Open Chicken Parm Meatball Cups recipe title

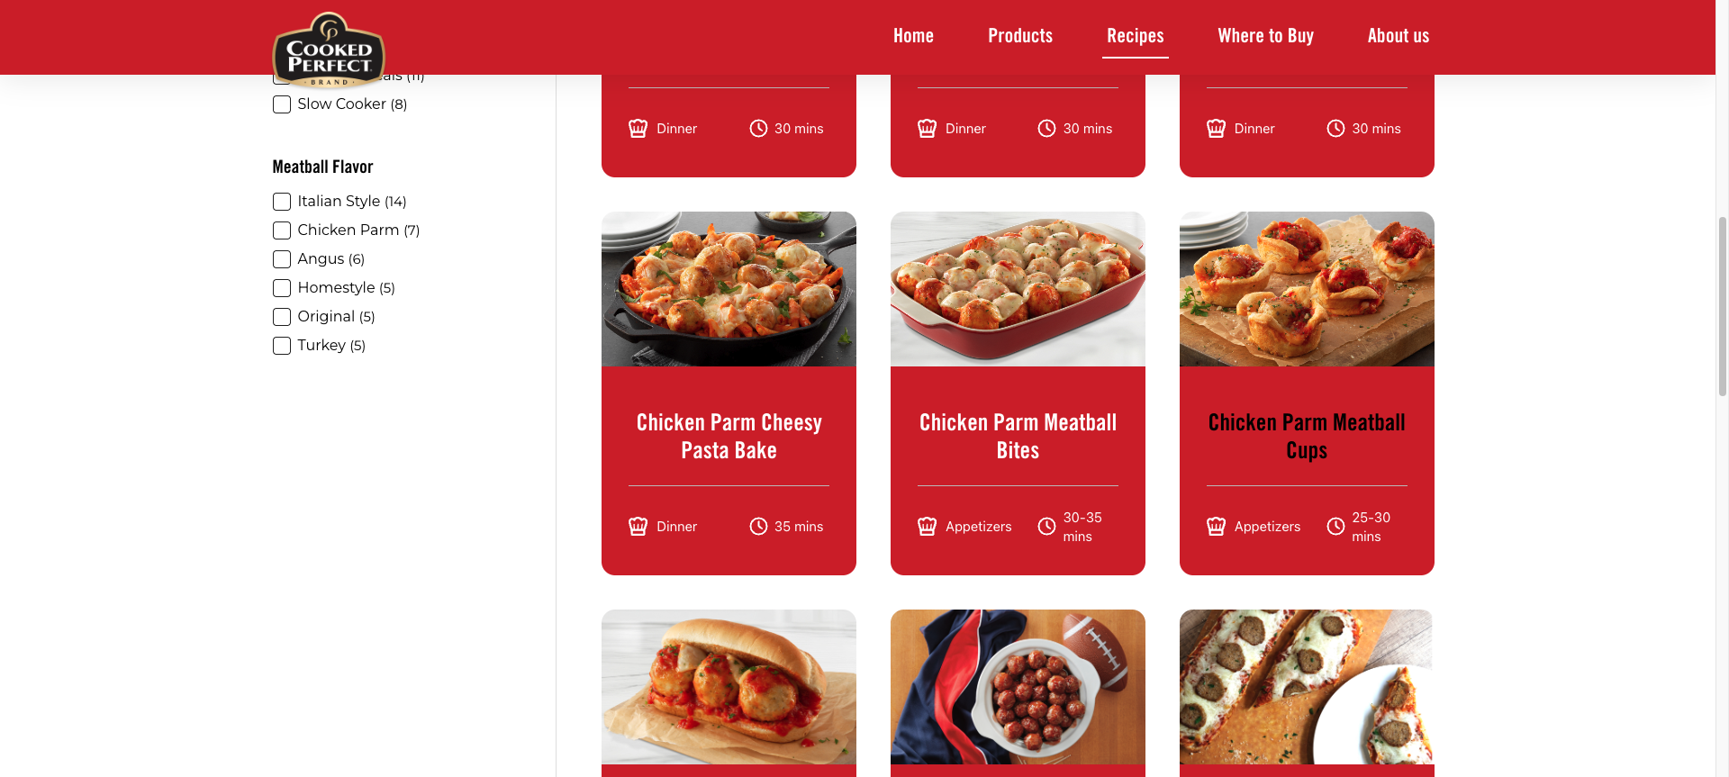click(1307, 437)
